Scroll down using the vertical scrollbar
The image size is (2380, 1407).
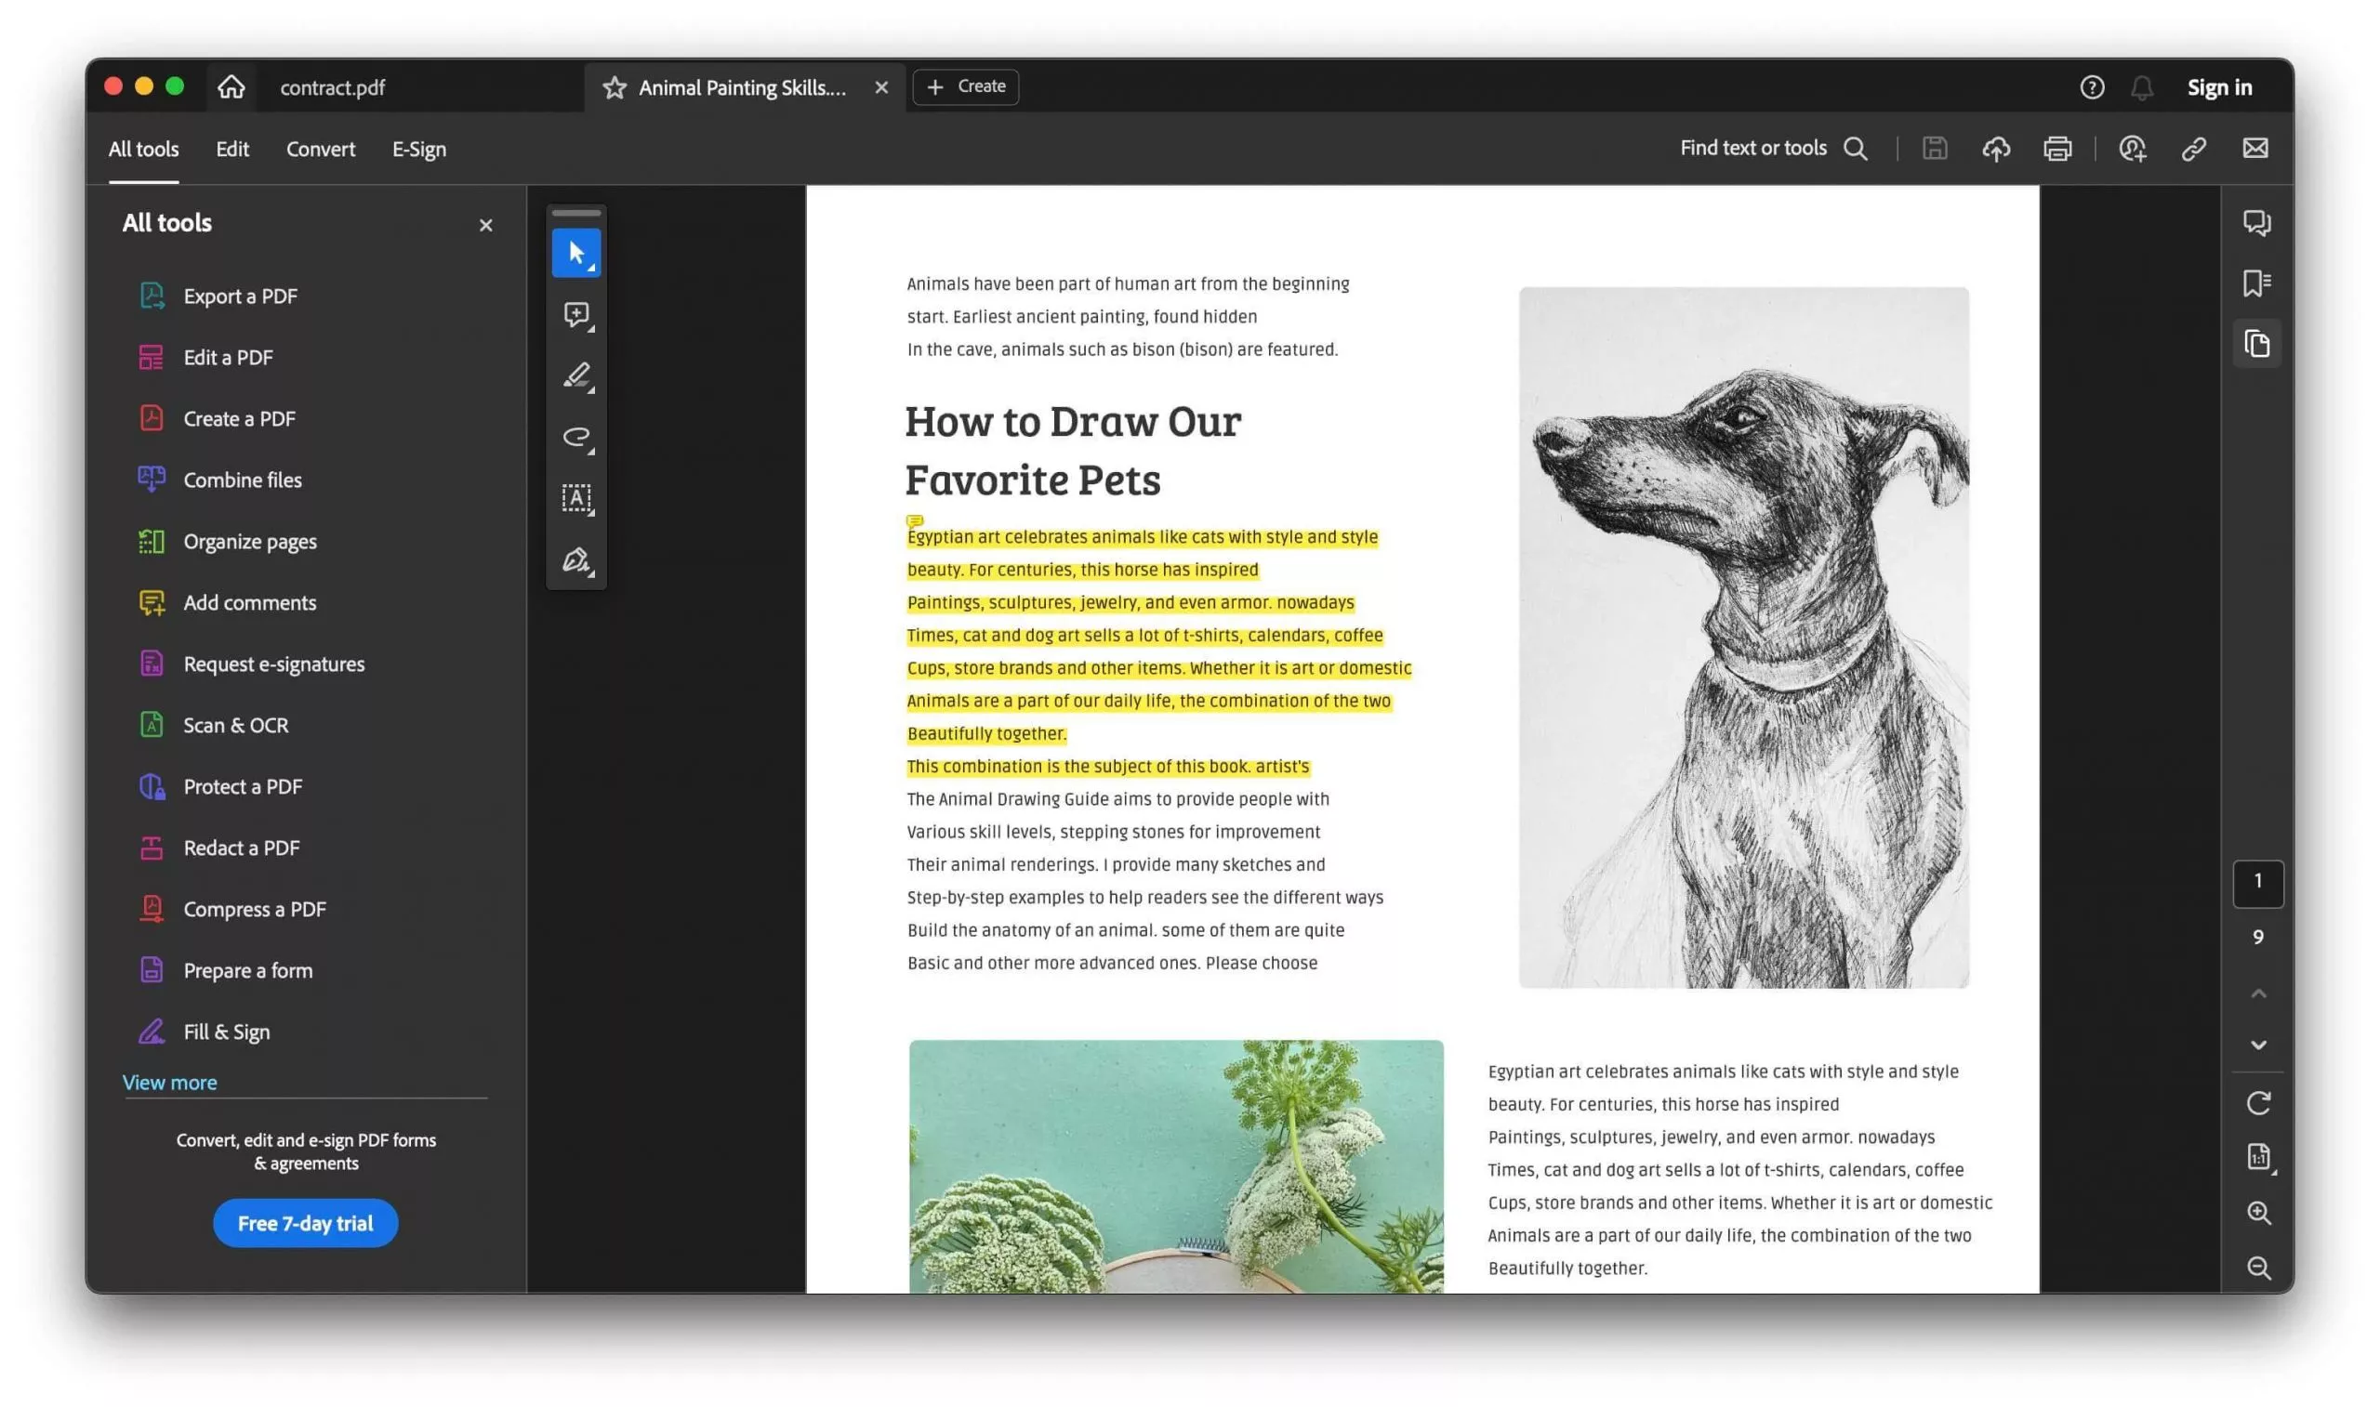click(2257, 1045)
